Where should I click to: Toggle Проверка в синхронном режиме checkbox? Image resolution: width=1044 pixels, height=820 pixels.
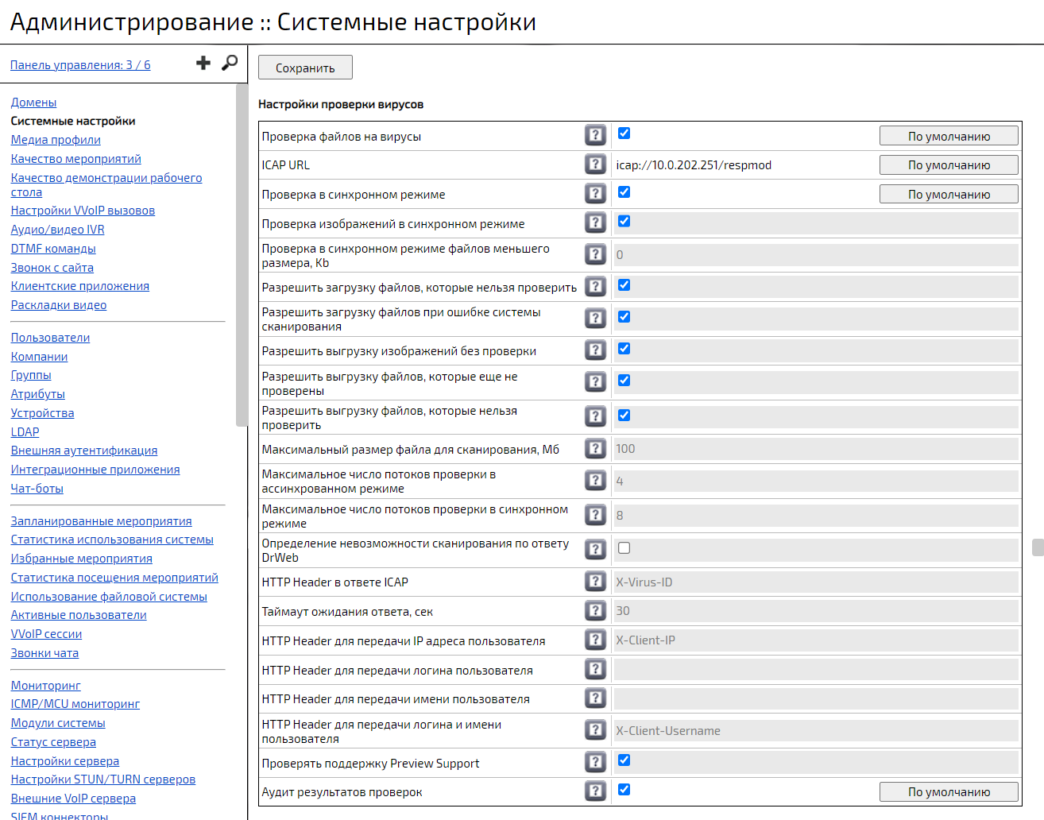click(x=624, y=192)
